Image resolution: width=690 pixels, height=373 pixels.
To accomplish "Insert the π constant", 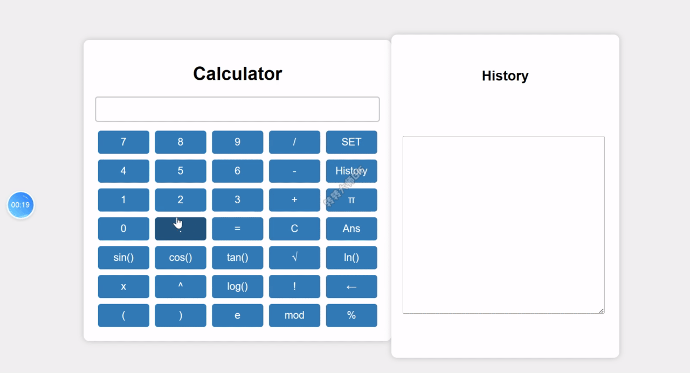I will [351, 200].
